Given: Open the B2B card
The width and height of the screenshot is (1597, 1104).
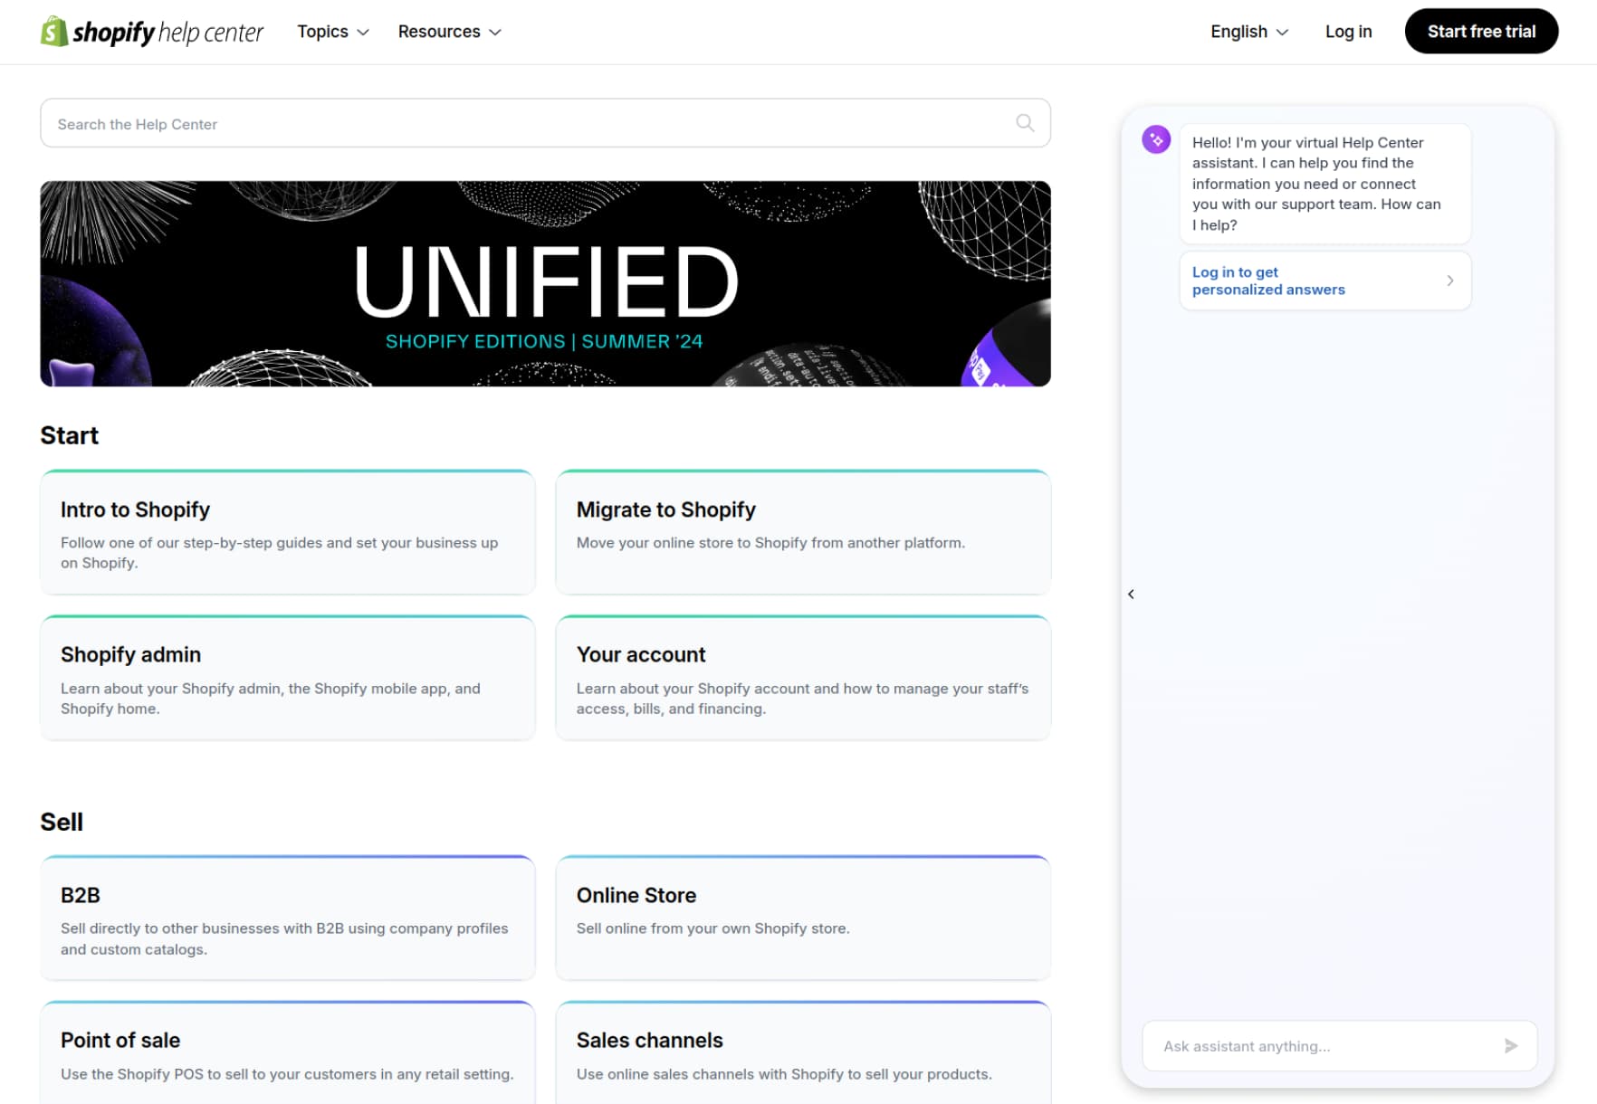Looking at the screenshot, I should pos(288,918).
